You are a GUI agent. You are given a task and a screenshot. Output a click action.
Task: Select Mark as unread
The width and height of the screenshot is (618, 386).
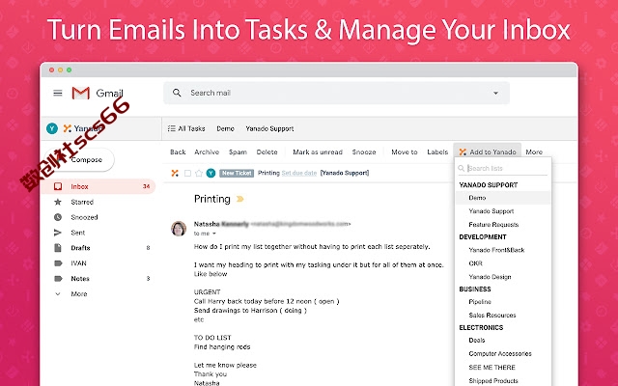coord(318,152)
